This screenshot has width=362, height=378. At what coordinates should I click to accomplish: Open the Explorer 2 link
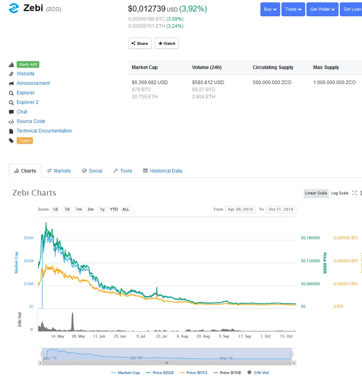point(27,102)
